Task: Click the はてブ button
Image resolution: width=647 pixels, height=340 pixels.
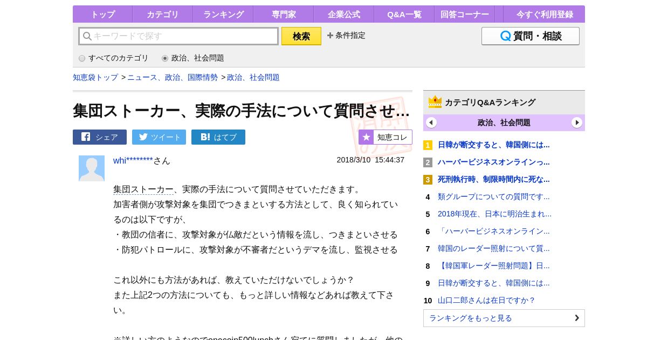Action: [218, 137]
